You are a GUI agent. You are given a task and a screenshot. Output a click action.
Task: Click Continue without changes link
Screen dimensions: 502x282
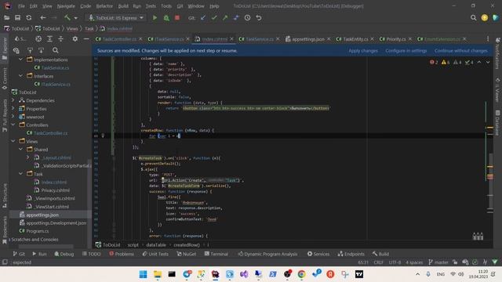460,50
